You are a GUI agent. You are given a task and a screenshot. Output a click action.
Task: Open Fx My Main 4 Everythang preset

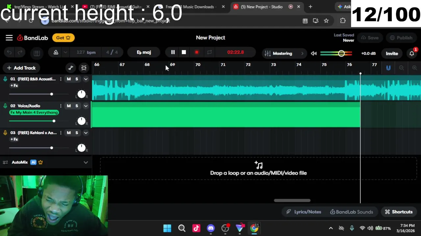coord(34,112)
